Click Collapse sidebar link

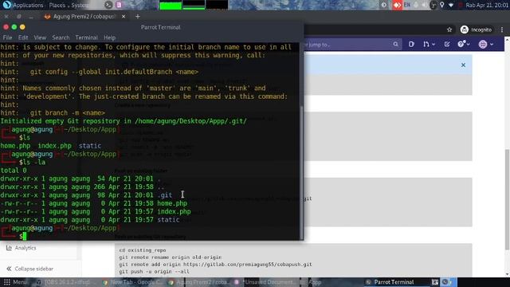[33, 269]
